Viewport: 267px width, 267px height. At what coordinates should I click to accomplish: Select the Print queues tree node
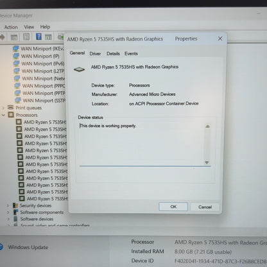[29, 108]
